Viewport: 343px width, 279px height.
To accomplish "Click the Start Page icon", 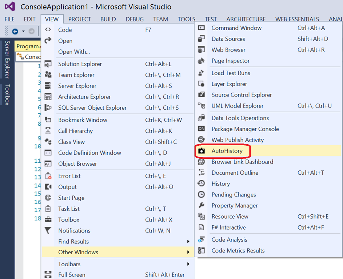I will (48, 198).
